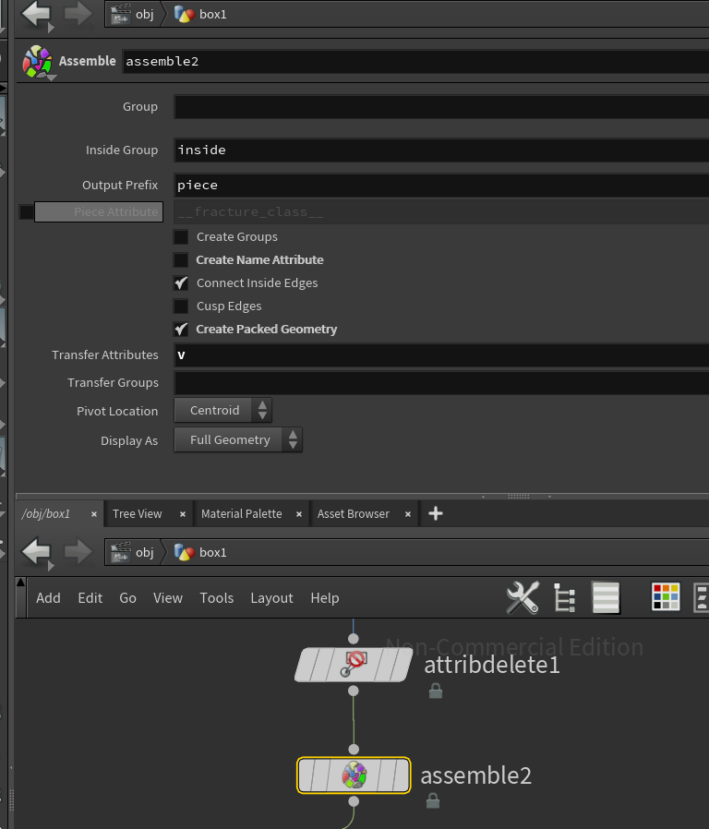Open the Add menu in network editor
Image resolution: width=709 pixels, height=829 pixels.
48,598
